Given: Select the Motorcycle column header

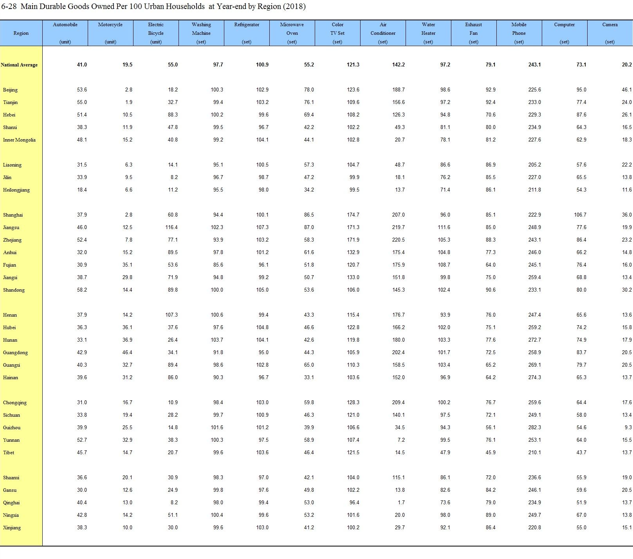Looking at the screenshot, I should pyautogui.click(x=110, y=33).
